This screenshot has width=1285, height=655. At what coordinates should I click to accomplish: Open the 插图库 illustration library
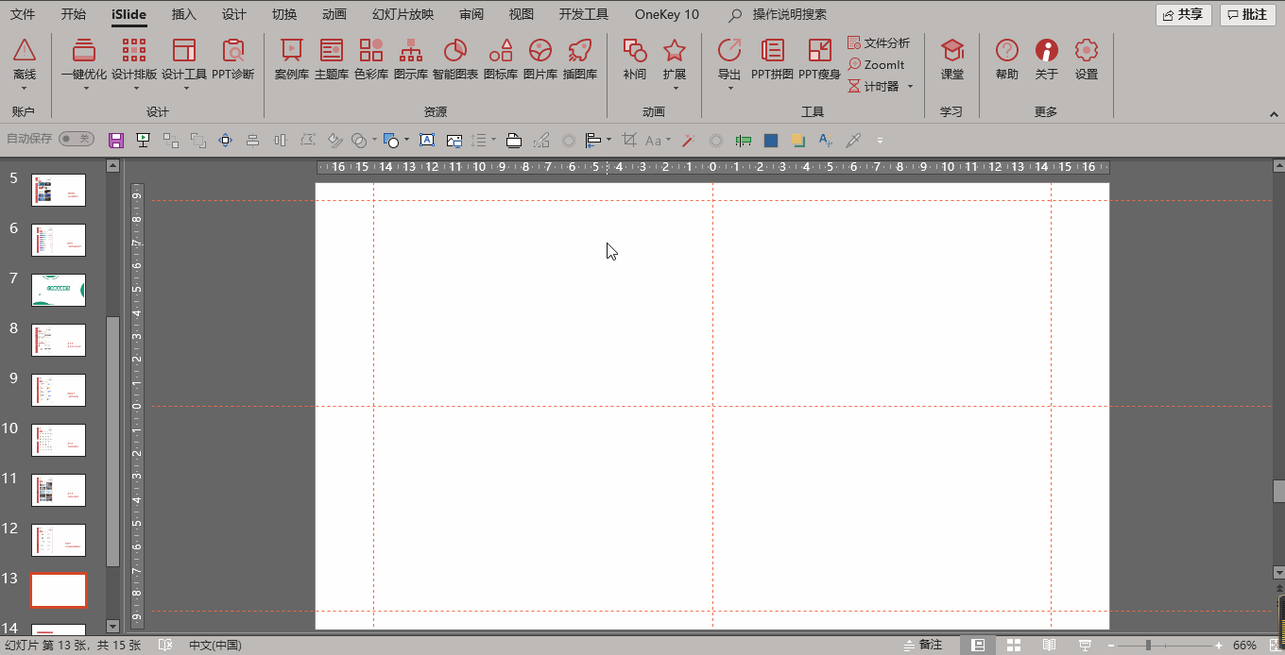click(x=580, y=59)
